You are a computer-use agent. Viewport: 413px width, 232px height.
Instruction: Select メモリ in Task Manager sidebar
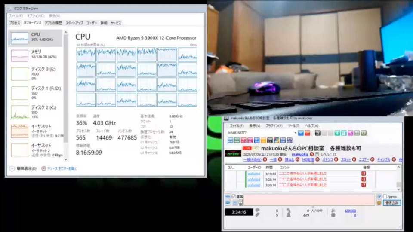point(36,55)
